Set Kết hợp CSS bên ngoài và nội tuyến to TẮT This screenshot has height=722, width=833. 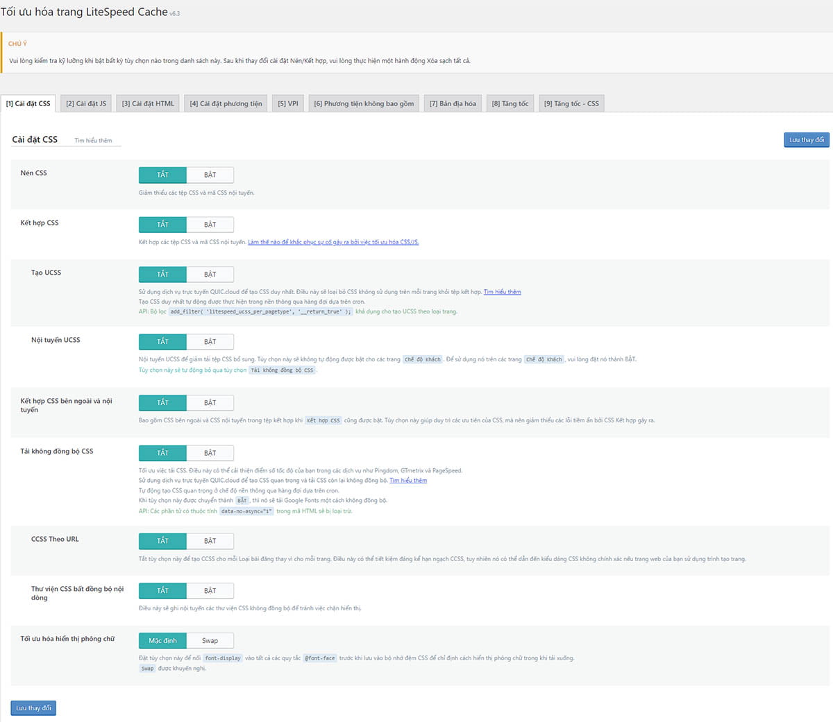[x=162, y=403]
